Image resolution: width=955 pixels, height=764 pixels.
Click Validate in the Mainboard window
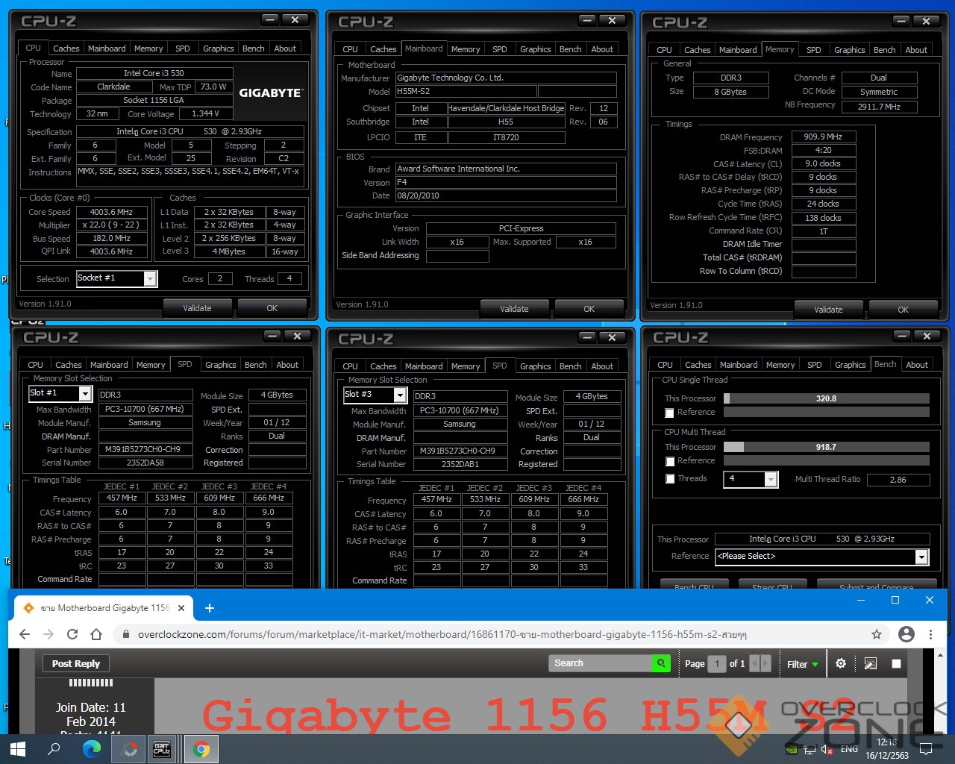[514, 309]
